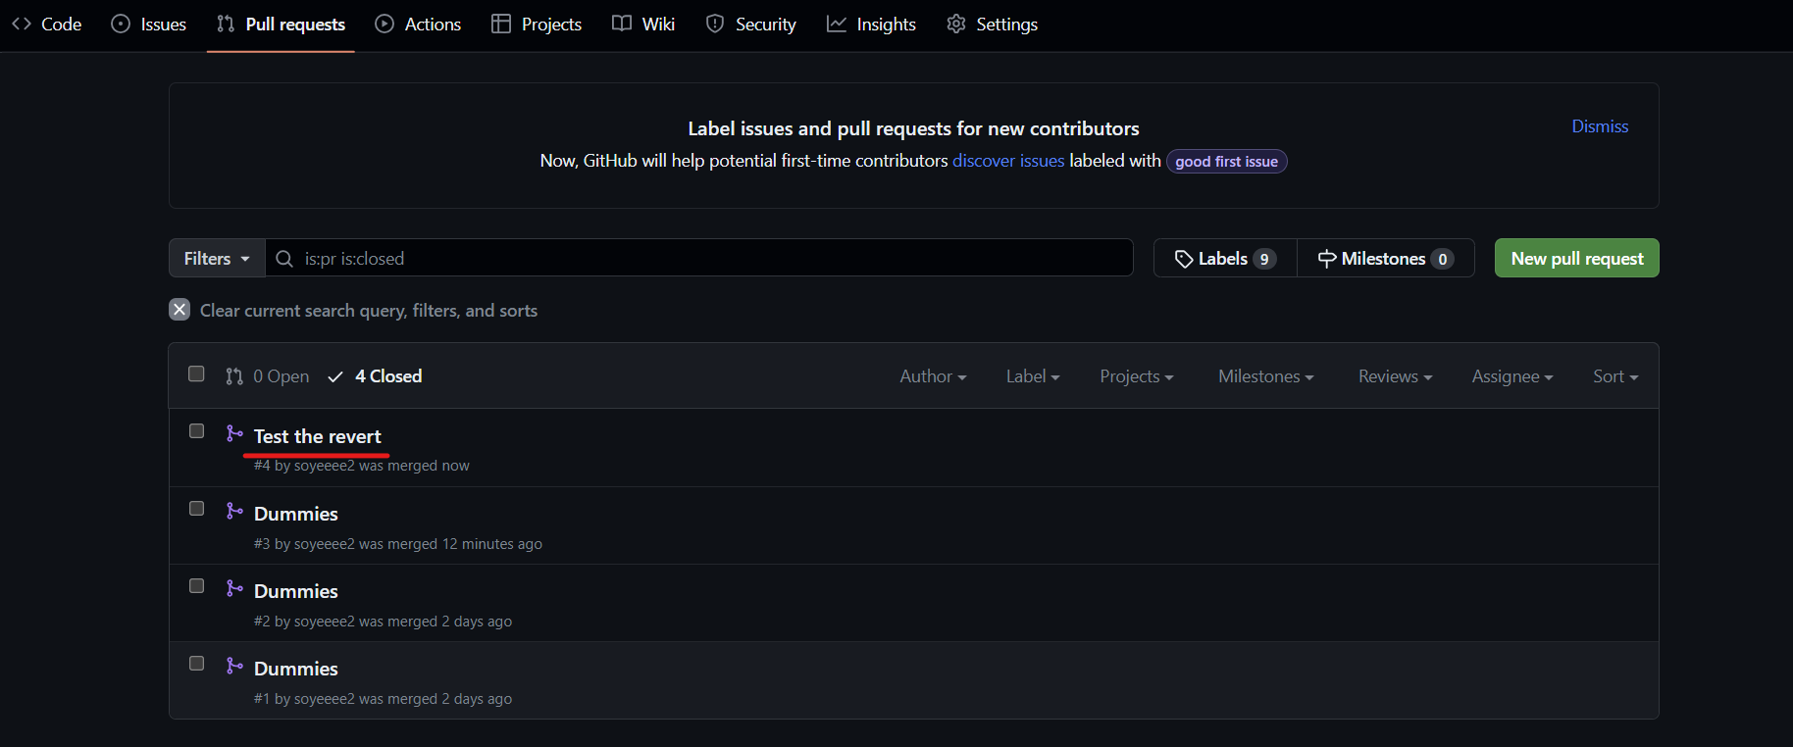Expand the Author filter menu
The width and height of the screenshot is (1793, 747).
click(933, 376)
